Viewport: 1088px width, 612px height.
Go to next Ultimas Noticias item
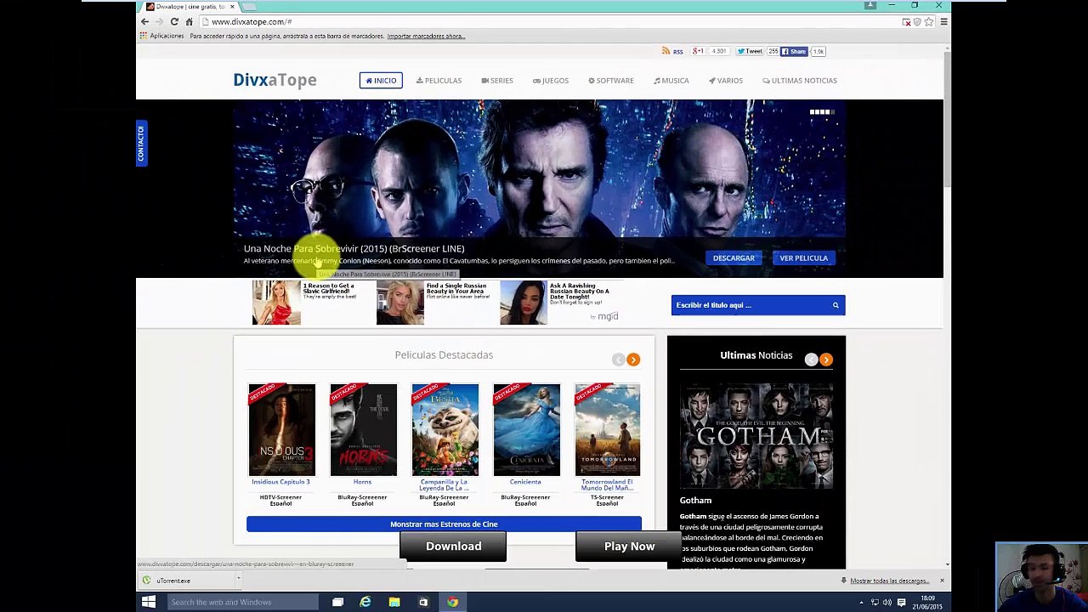826,360
